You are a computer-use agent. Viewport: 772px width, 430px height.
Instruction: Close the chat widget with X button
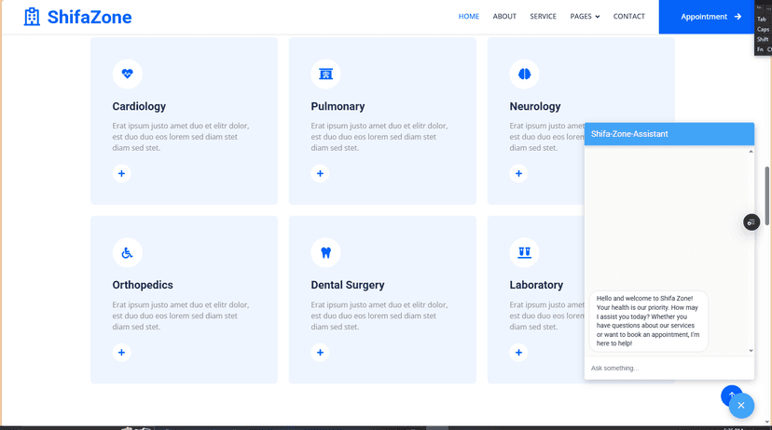(741, 406)
